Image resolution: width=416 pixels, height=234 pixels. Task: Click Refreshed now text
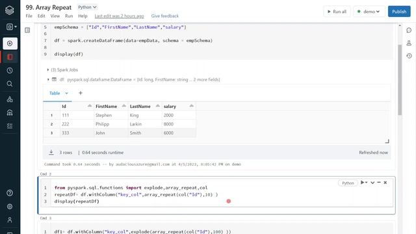click(x=373, y=153)
